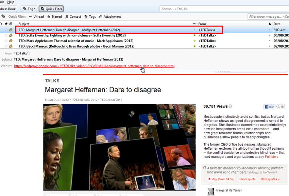Open the Help menu
289x196 pixels.
11,2
